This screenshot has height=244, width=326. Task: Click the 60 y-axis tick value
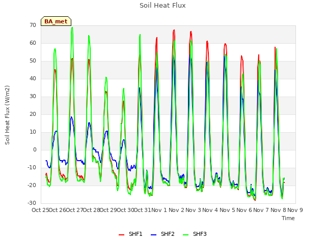[x=33, y=43]
